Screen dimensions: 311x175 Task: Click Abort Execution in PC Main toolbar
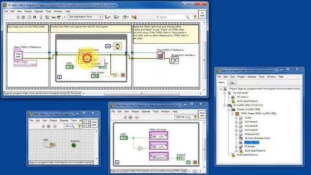[29, 17]
